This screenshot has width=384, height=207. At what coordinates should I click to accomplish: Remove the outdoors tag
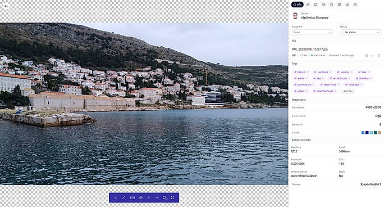pos(330,72)
